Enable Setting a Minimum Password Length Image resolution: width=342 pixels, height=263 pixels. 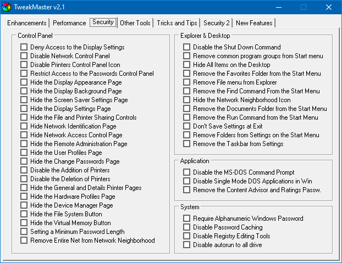point(24,232)
